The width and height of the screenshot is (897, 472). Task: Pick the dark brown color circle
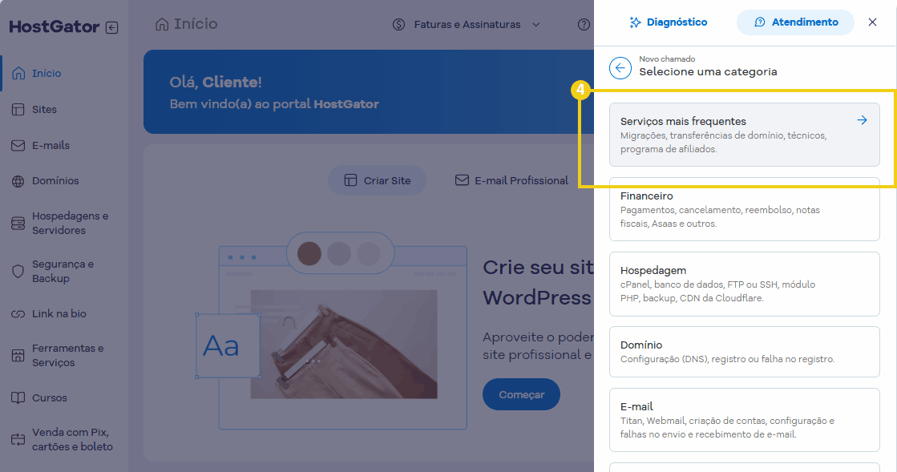tap(309, 253)
